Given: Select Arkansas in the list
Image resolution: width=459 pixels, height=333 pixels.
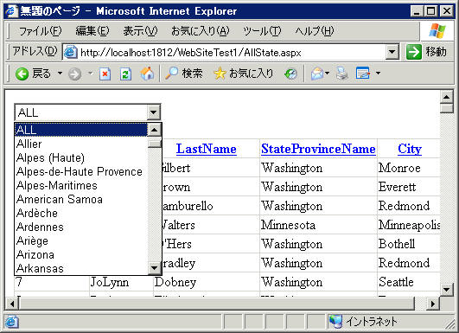Looking at the screenshot, I should tap(81, 268).
